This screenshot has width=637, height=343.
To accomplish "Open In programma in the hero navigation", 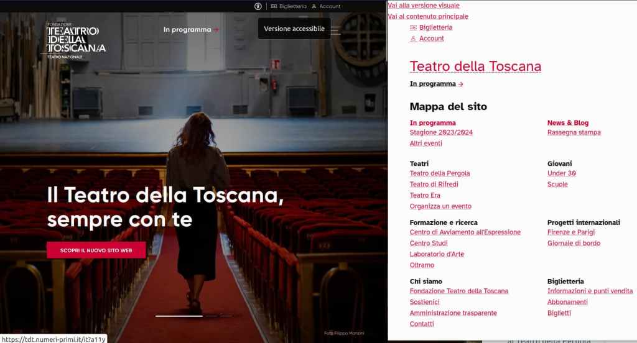I will click(x=187, y=30).
